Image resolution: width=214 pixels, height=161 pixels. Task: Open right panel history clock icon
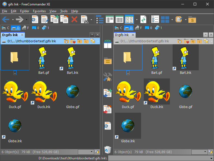coord(180,41)
